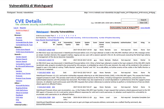Open By Microsoft References link

[25, 66]
